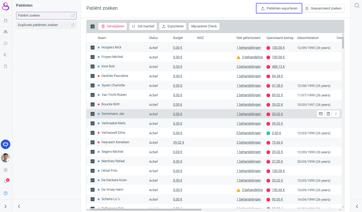
Task: Click the search magnifier icon at top right
Action: pos(357,6)
